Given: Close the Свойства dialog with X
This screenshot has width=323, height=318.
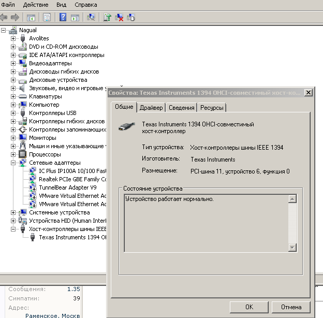Looking at the screenshot, I should click(x=309, y=93).
